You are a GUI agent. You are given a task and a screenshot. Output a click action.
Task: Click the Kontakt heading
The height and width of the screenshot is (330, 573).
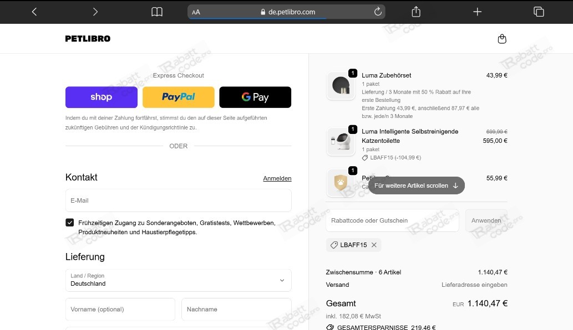tap(81, 177)
